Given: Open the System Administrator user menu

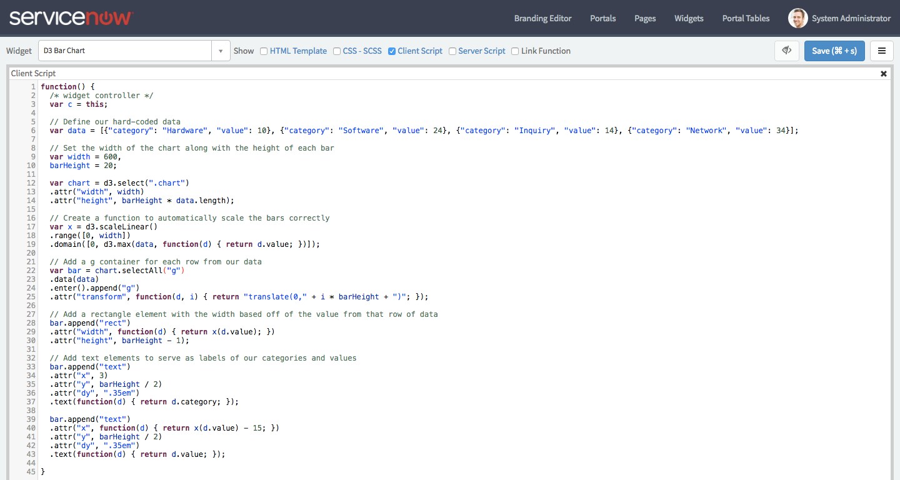Looking at the screenshot, I should point(851,18).
